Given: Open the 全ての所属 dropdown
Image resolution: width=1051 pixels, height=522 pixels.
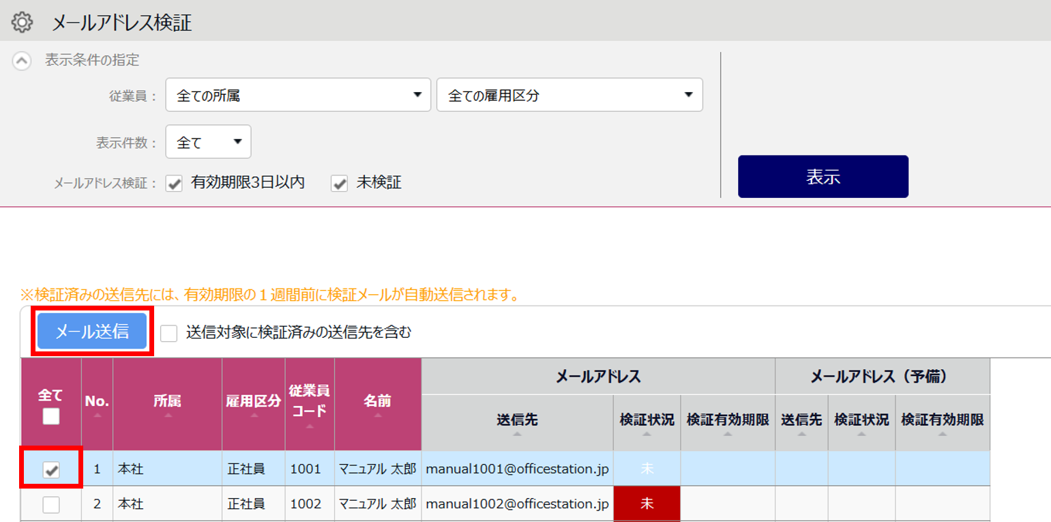Looking at the screenshot, I should [x=298, y=95].
